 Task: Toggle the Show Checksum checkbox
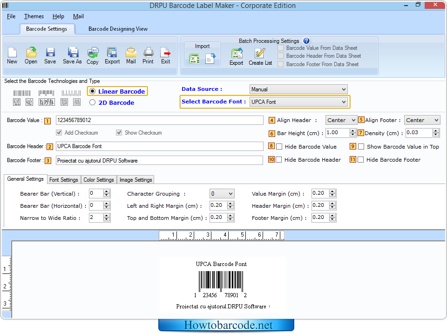click(x=119, y=133)
